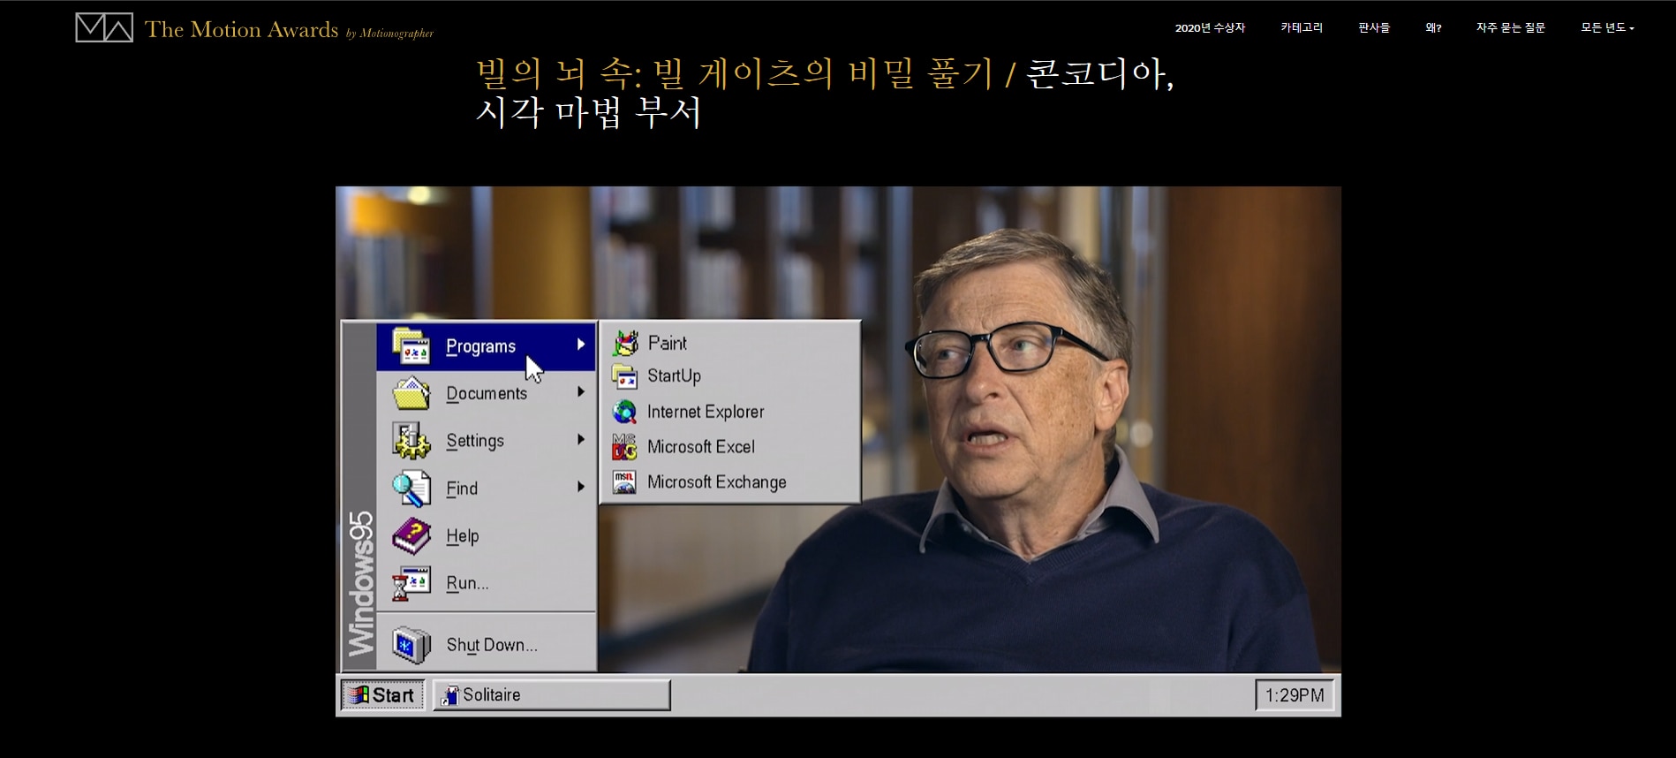
Task: Expand the Find submenu arrow
Action: click(581, 487)
